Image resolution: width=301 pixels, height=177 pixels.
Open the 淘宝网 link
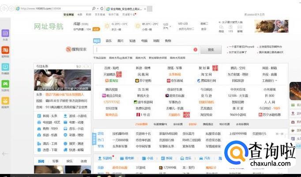point(207,74)
